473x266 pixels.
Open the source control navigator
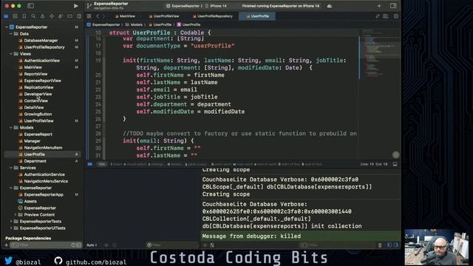coord(15,16)
